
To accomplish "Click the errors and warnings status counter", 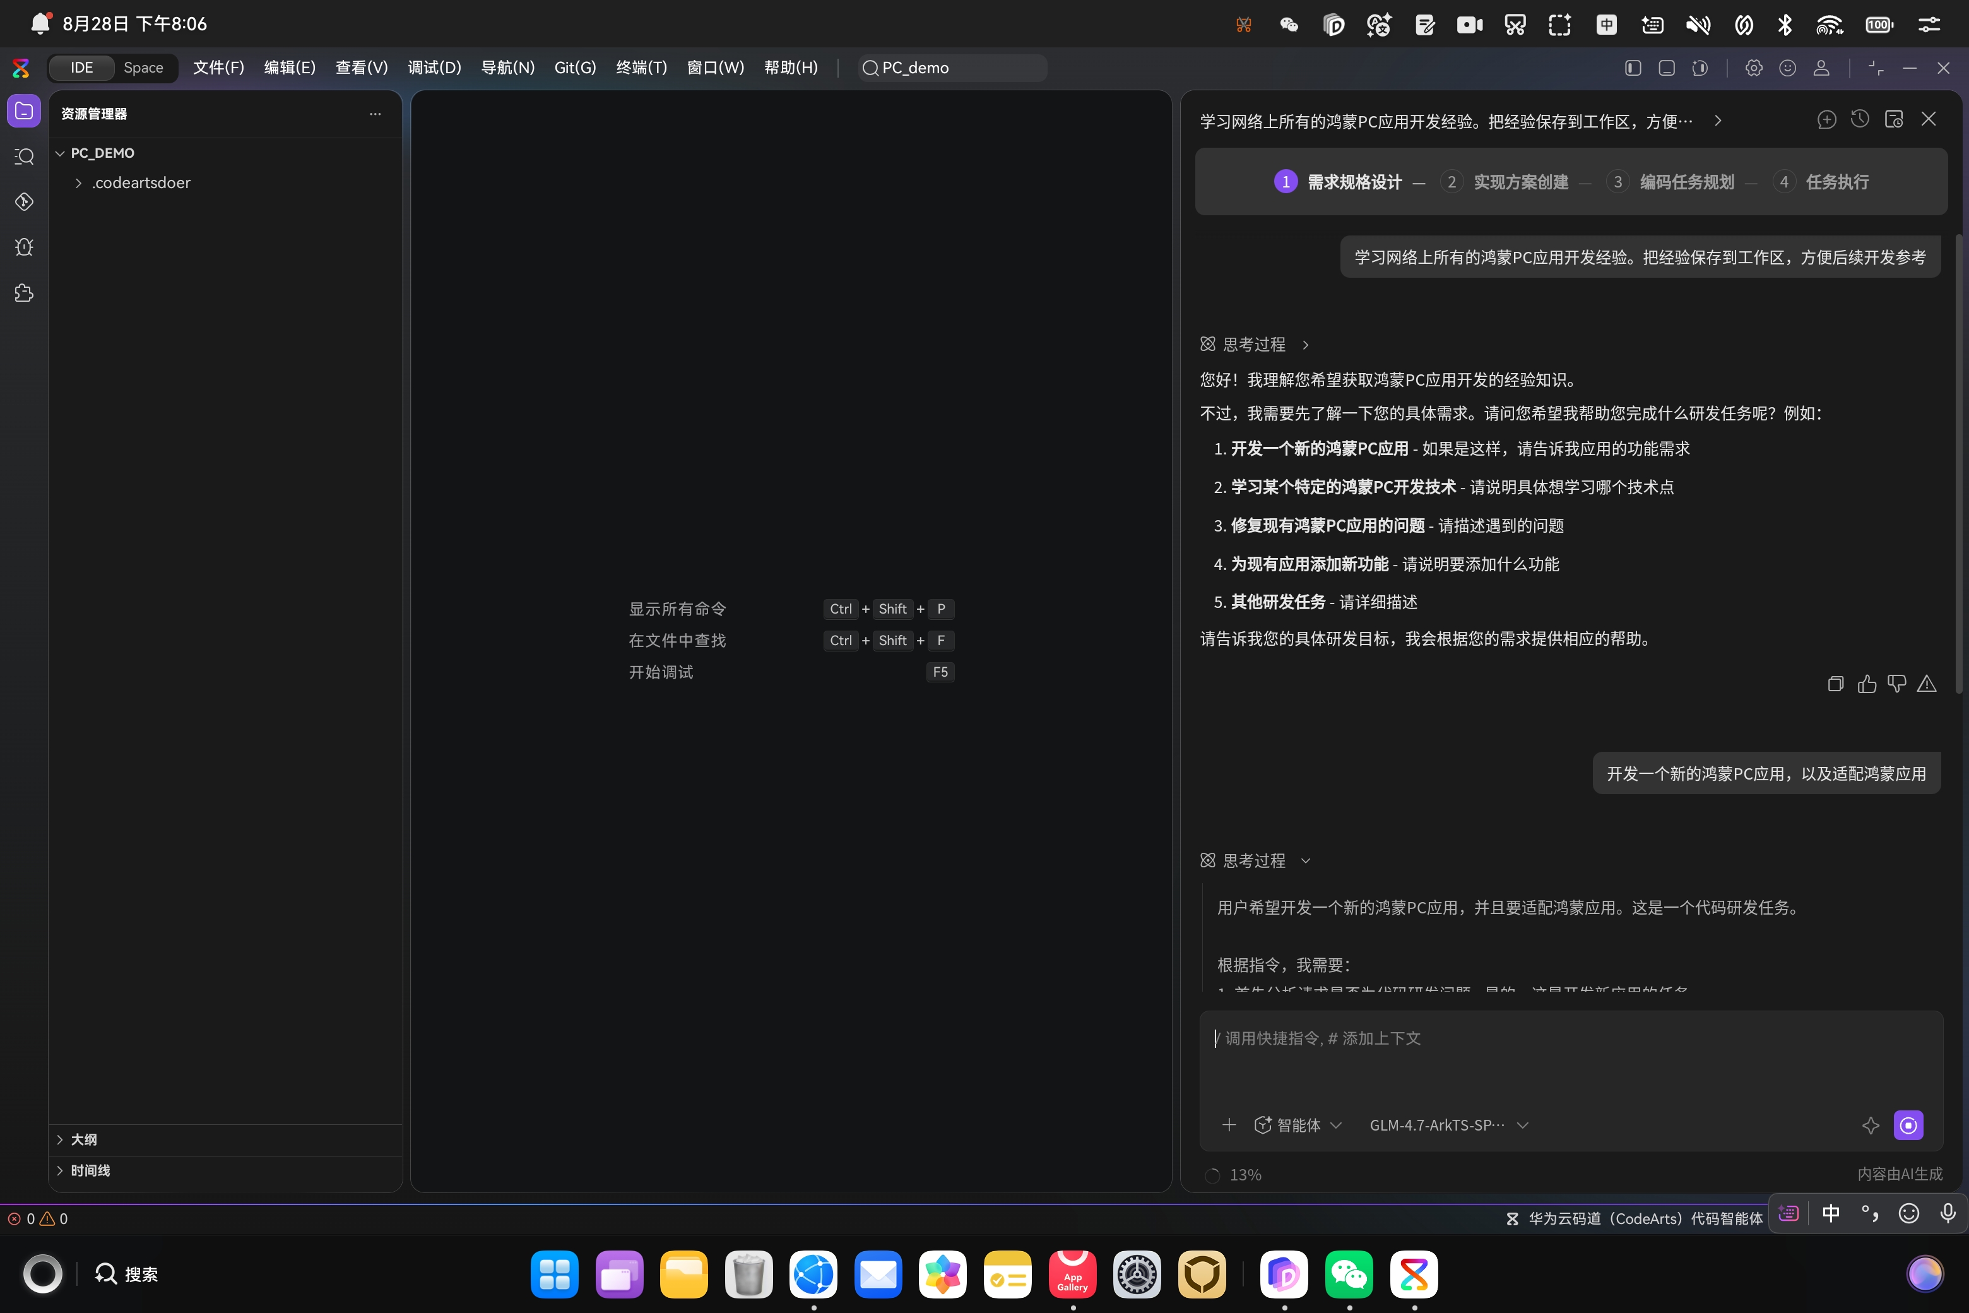I will tap(38, 1218).
